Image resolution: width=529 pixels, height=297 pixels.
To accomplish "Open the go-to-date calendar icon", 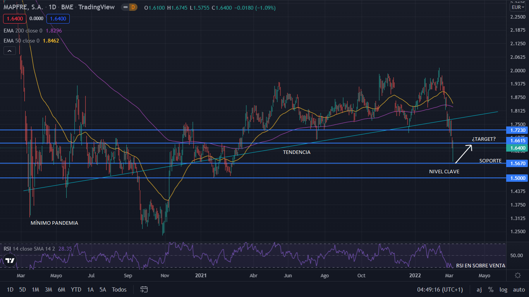I will 144,289.
